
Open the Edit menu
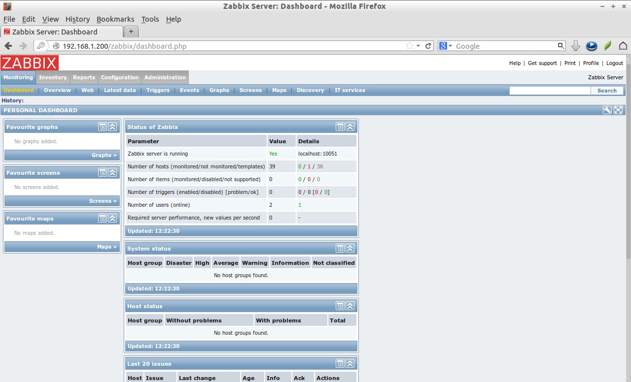(x=29, y=19)
